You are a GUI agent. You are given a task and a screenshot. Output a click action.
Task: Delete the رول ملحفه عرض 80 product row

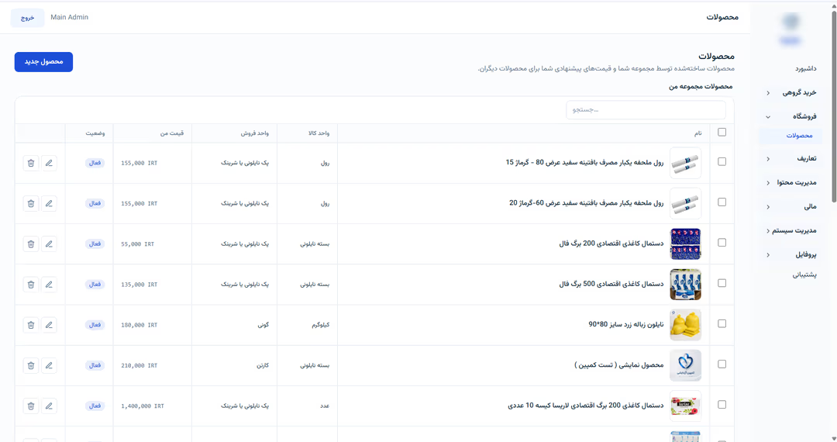click(x=31, y=163)
